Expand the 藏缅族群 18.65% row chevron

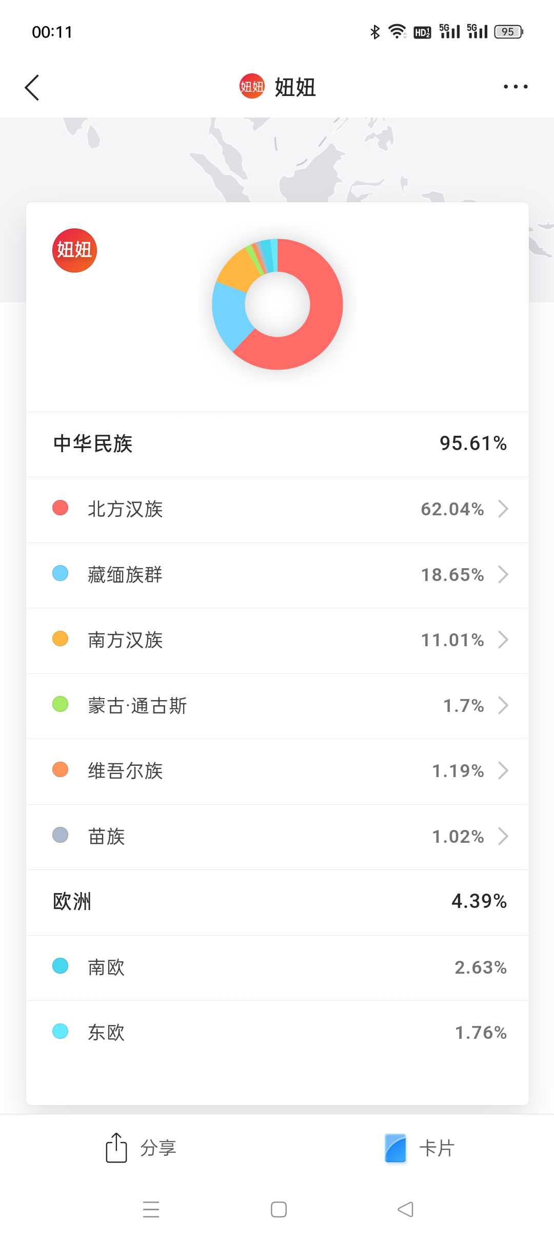[503, 574]
